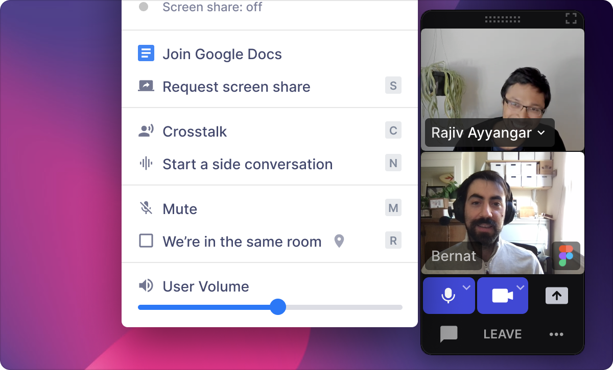Click the drag handle dots on call window

coord(502,19)
